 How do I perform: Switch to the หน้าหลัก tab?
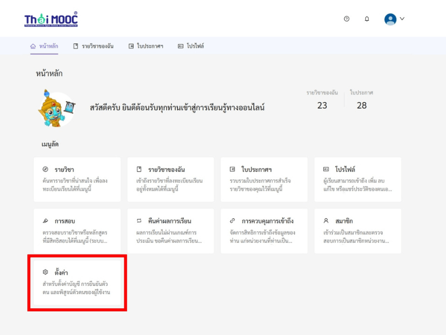[44, 46]
